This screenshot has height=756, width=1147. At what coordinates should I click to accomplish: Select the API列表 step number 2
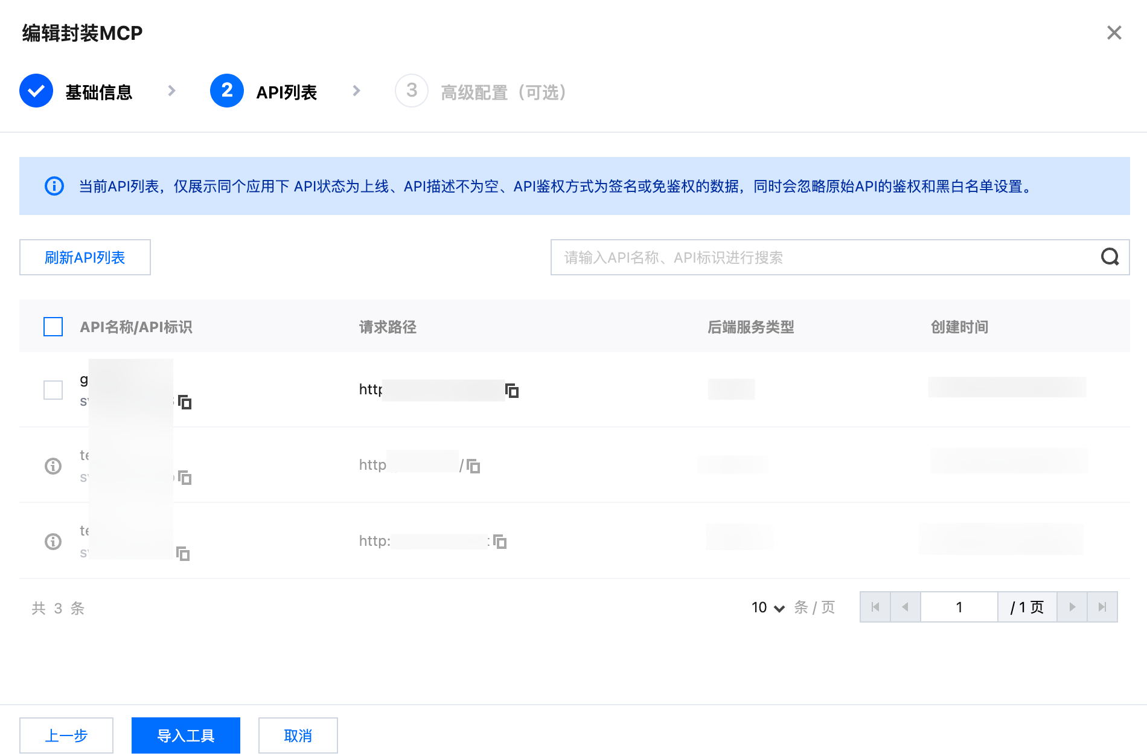tap(227, 91)
